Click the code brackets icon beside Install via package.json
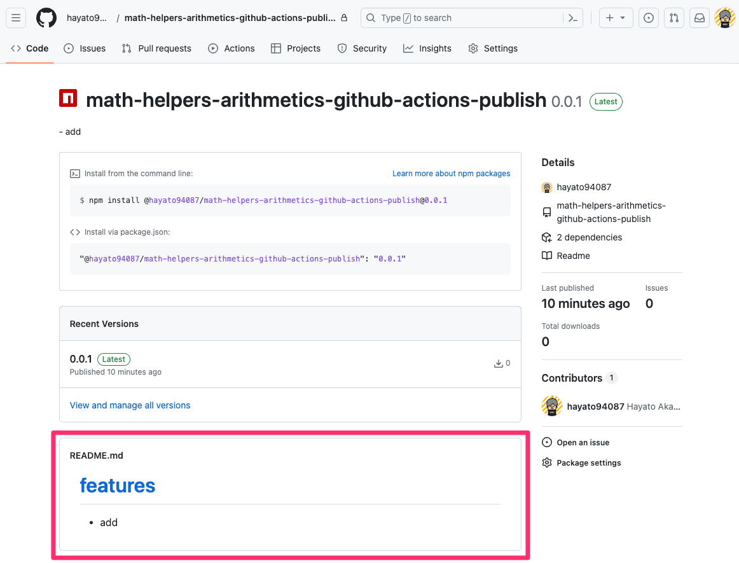 pyautogui.click(x=75, y=232)
